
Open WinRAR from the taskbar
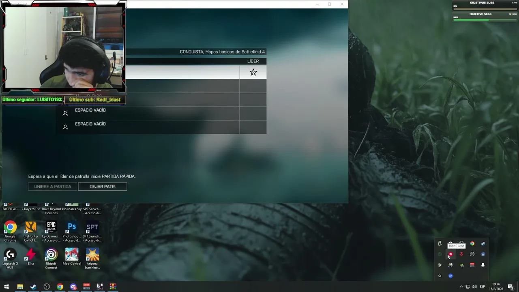click(113, 287)
